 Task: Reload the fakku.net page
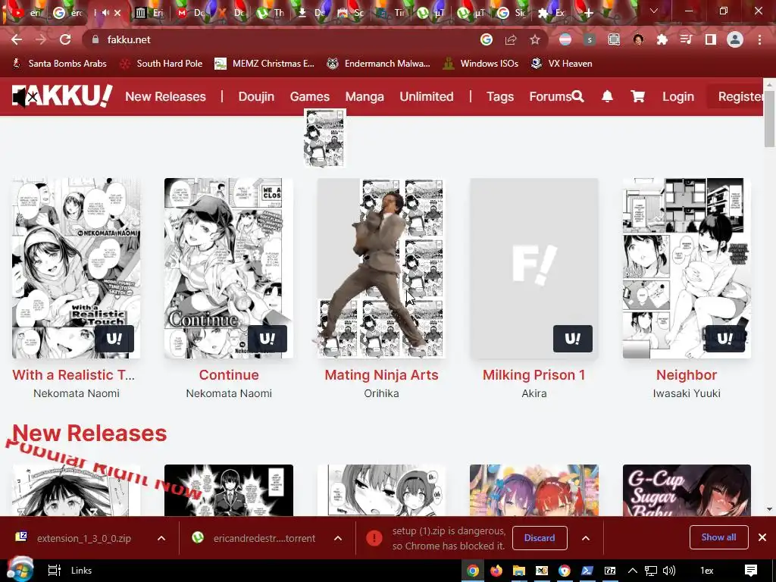click(x=65, y=39)
